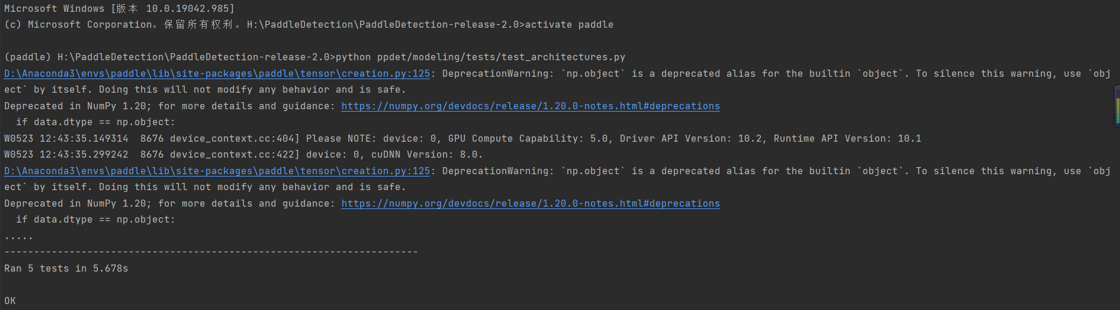The width and height of the screenshot is (1120, 310).
Task: Click the five test progress dots
Action: (18, 236)
